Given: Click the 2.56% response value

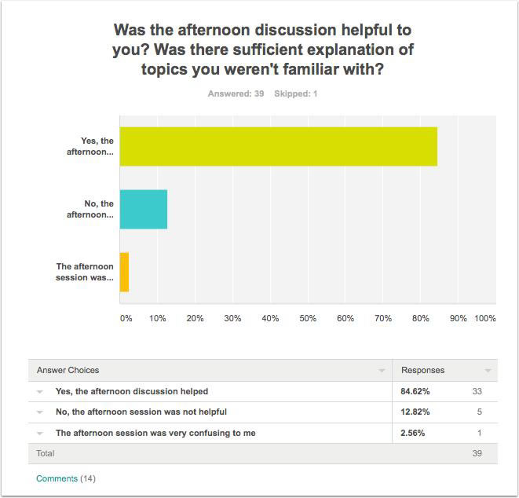Looking at the screenshot, I should click(x=412, y=433).
